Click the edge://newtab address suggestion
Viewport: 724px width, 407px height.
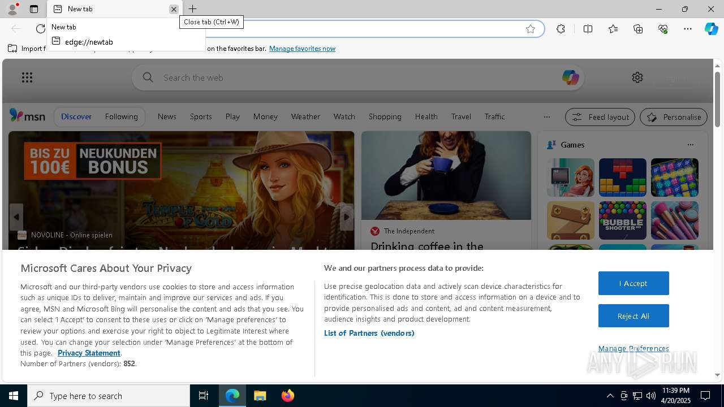coord(126,42)
